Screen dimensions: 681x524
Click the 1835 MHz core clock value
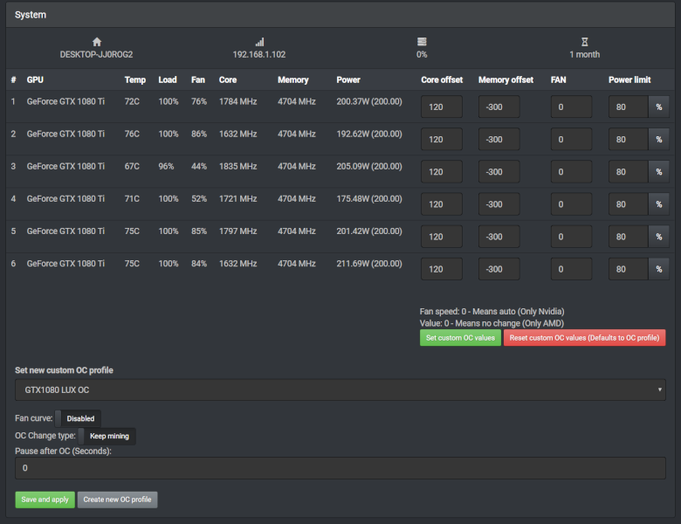[238, 167]
